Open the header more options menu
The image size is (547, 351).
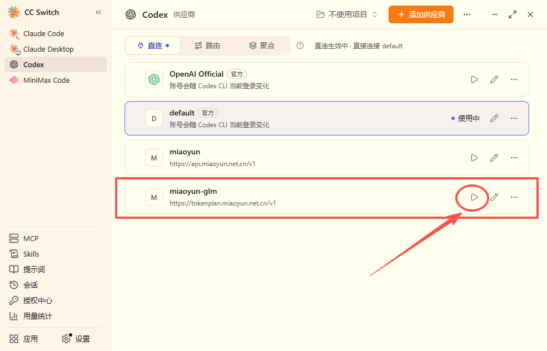tap(467, 14)
